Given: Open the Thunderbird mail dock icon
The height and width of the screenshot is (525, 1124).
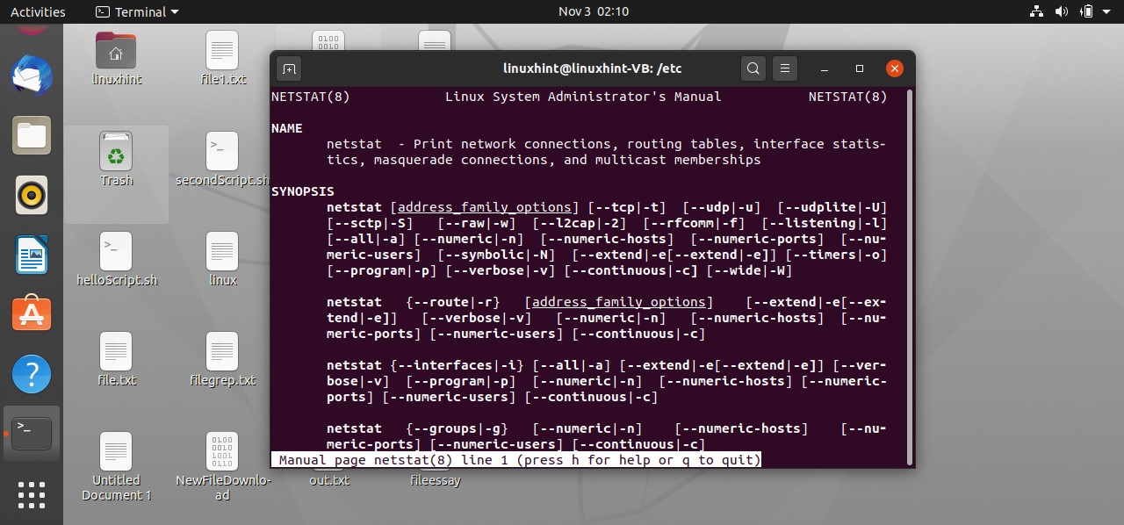Looking at the screenshot, I should pyautogui.click(x=32, y=76).
